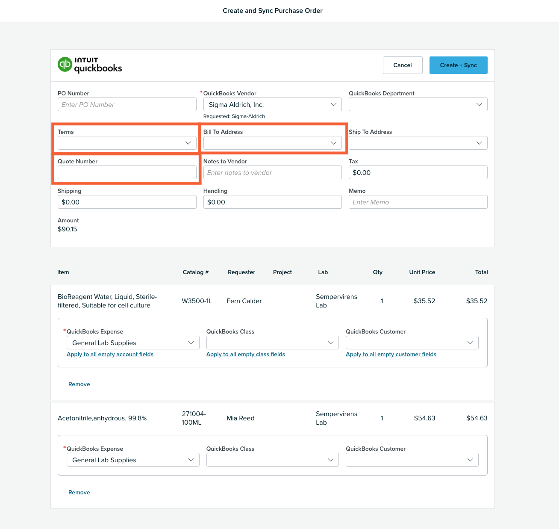
Task: Click the Amount value $90.15
Action: coord(68,229)
